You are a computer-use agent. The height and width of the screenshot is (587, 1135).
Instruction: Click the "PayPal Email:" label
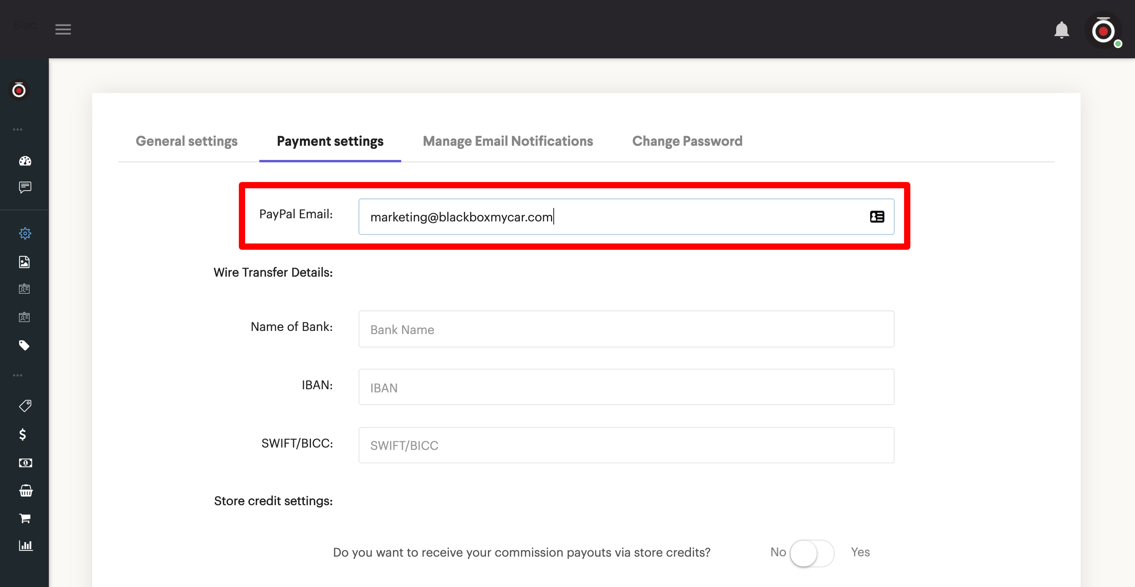point(296,214)
